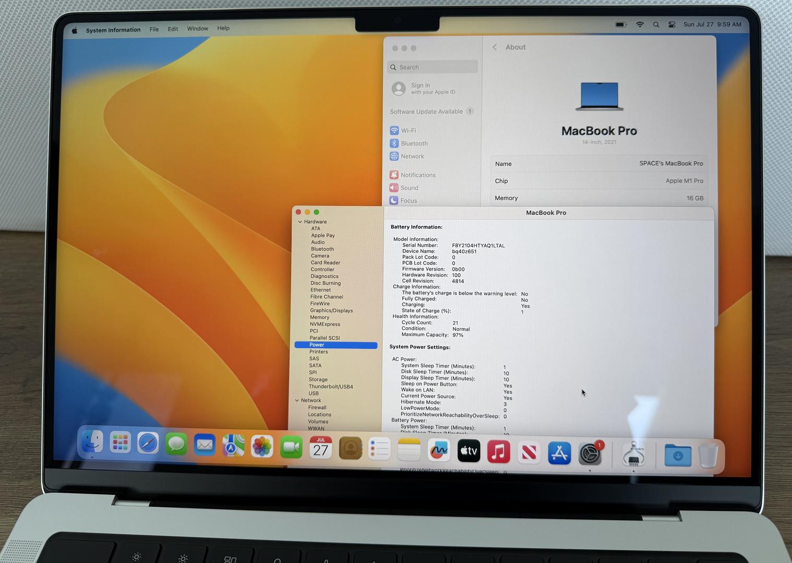Open Photos from the Dock
The image size is (792, 563).
(262, 446)
